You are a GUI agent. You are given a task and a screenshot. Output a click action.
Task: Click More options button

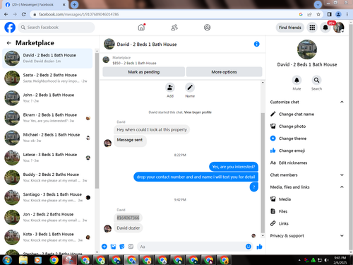tap(224, 72)
